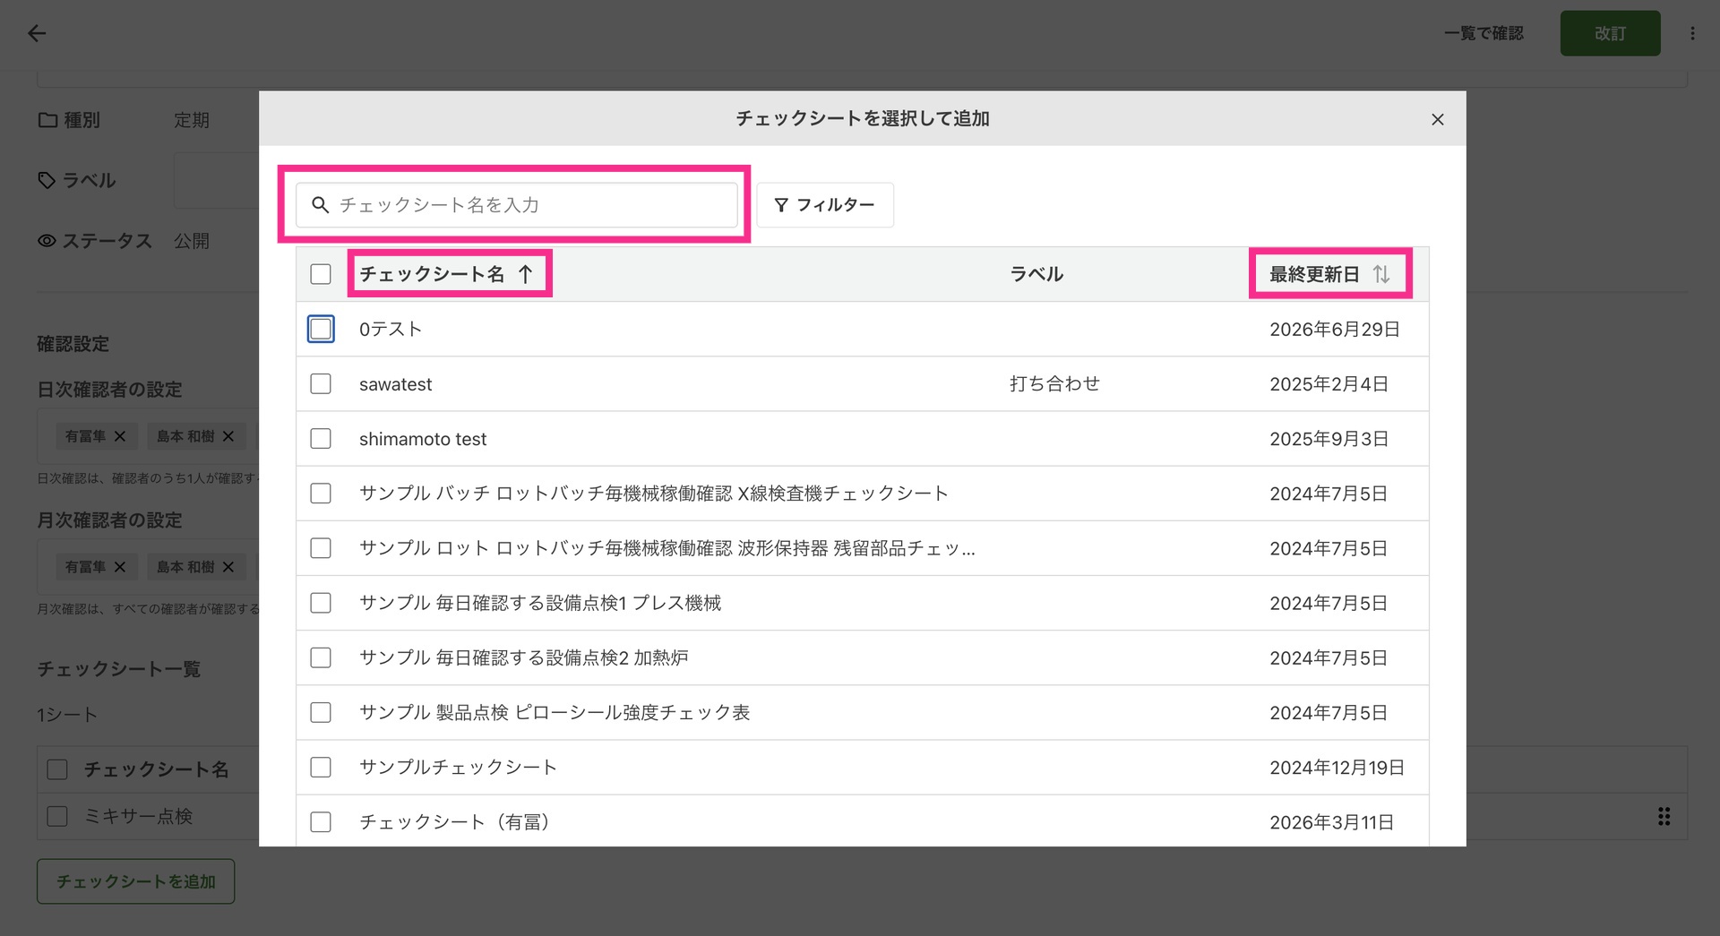Sort by チェックシート名 ascending arrow
The height and width of the screenshot is (936, 1720).
point(525,274)
